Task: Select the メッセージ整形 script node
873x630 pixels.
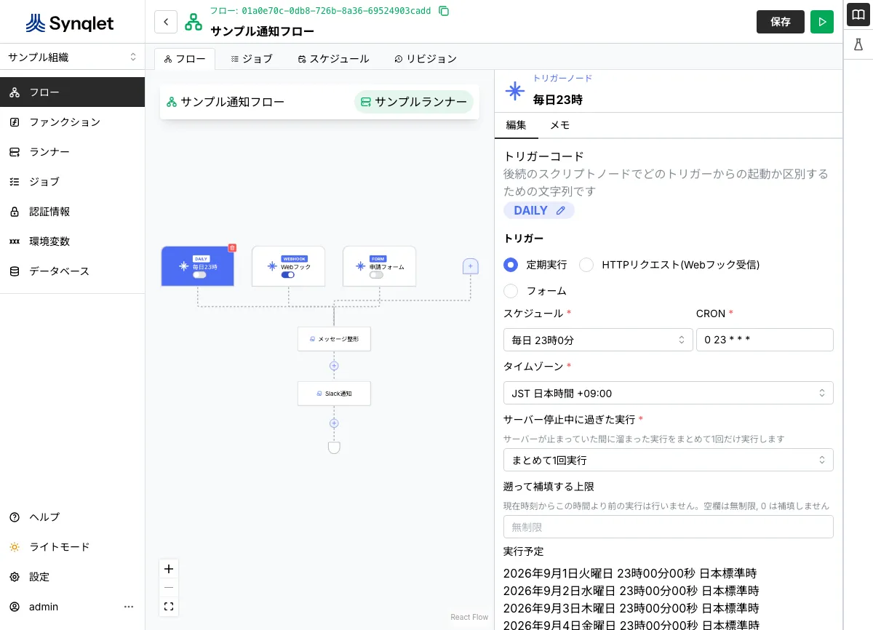Action: tap(334, 339)
